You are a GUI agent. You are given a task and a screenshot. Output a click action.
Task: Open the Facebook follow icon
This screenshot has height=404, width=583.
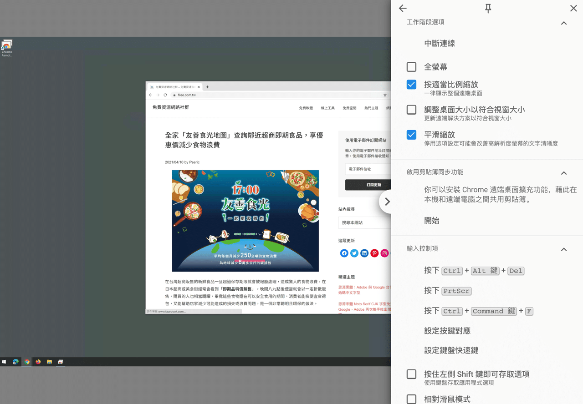coord(344,253)
